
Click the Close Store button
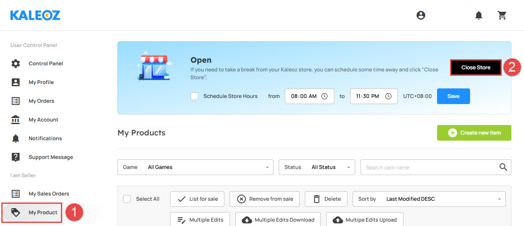coord(476,67)
